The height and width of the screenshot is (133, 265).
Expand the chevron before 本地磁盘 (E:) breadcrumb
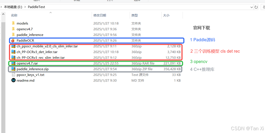(x=1, y=7)
